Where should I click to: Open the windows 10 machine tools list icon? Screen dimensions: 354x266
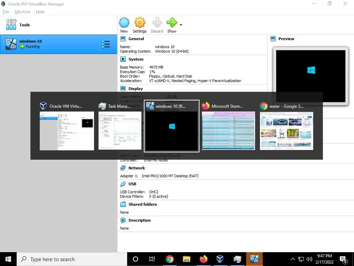(106, 44)
